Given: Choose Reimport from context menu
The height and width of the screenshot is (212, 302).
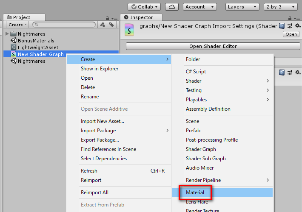Looking at the screenshot, I should [x=119, y=180].
